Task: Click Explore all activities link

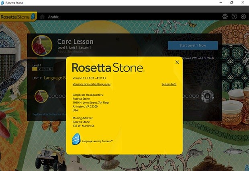Action: click(49, 114)
